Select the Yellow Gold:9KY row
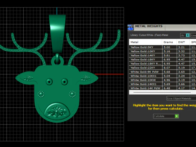 pos(163,47)
